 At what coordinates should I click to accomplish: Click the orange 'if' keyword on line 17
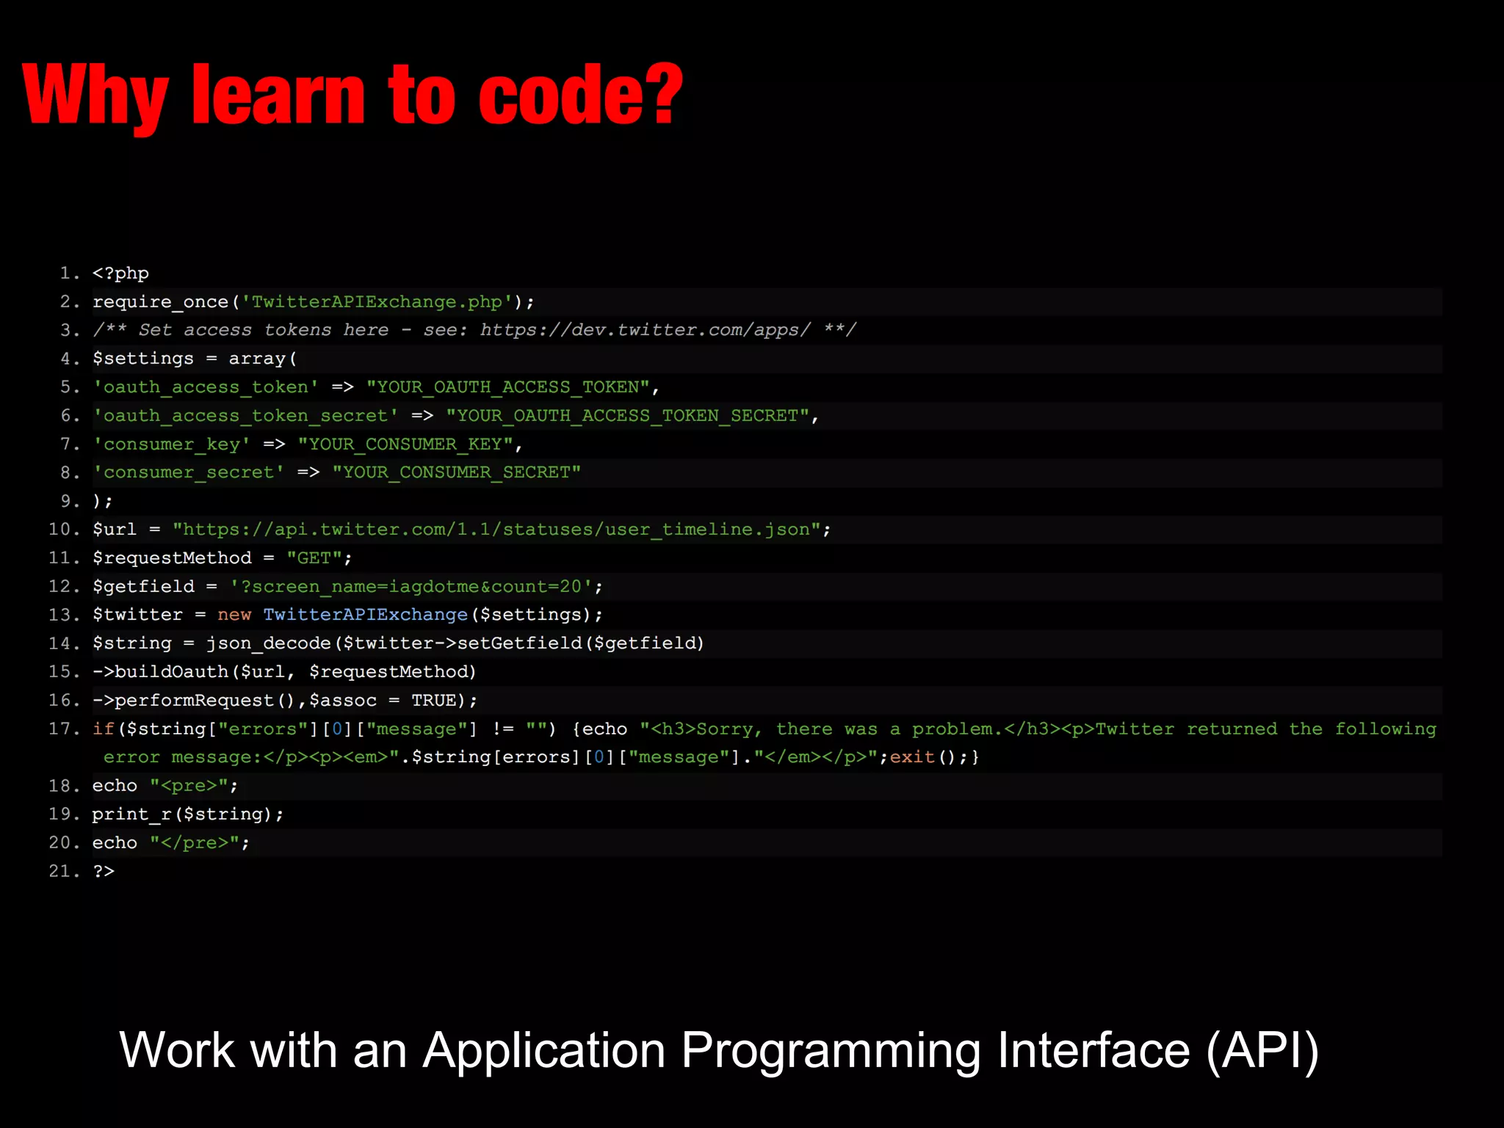click(x=104, y=728)
